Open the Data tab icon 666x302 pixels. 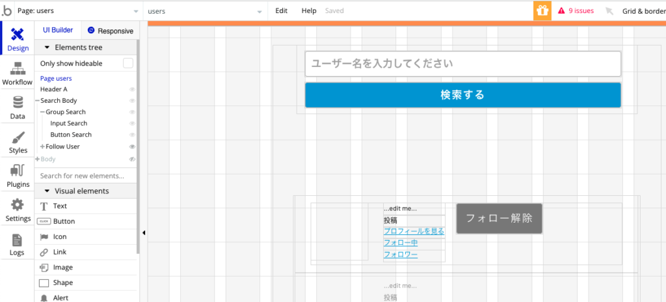(18, 102)
